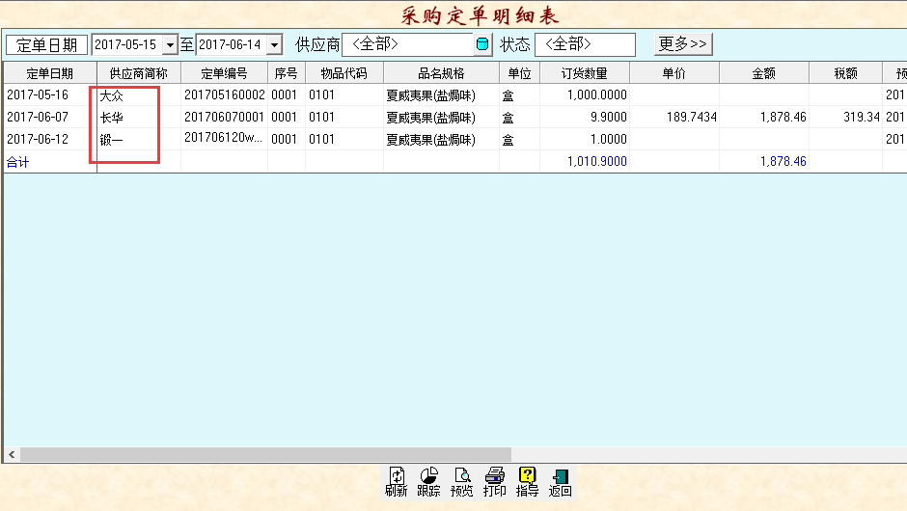Click order number 201706070001
Viewport: 907px width, 511px height.
coord(225,118)
